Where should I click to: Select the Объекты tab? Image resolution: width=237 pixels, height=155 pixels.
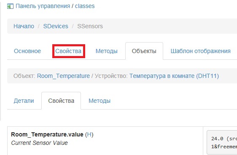144,51
